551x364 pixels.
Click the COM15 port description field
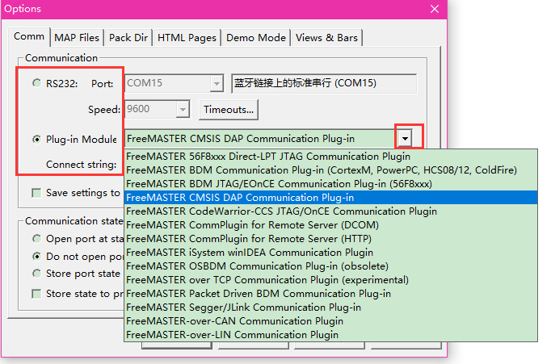[324, 83]
